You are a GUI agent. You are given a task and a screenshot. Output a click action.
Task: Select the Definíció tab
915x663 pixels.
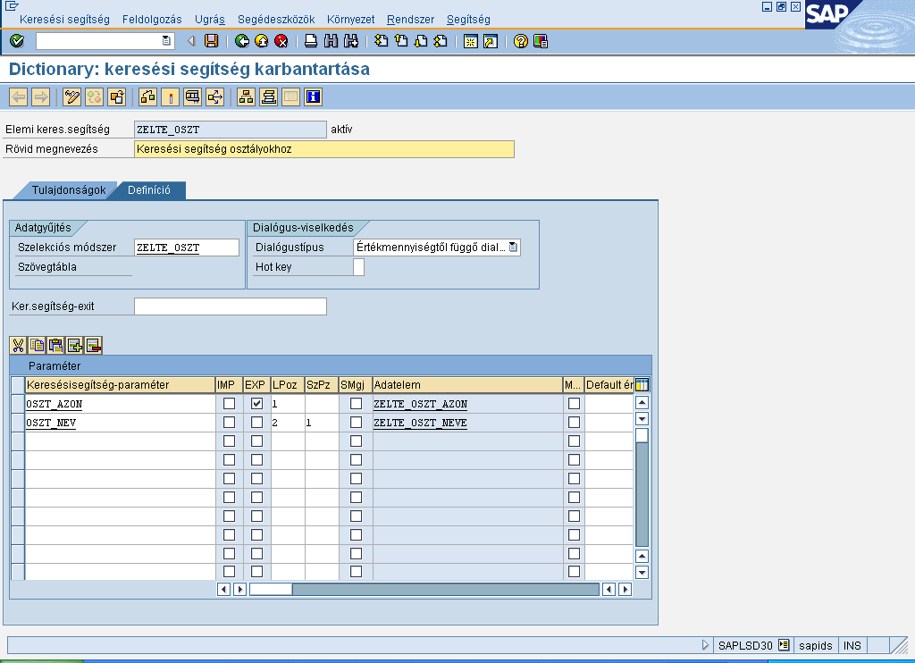pyautogui.click(x=149, y=190)
